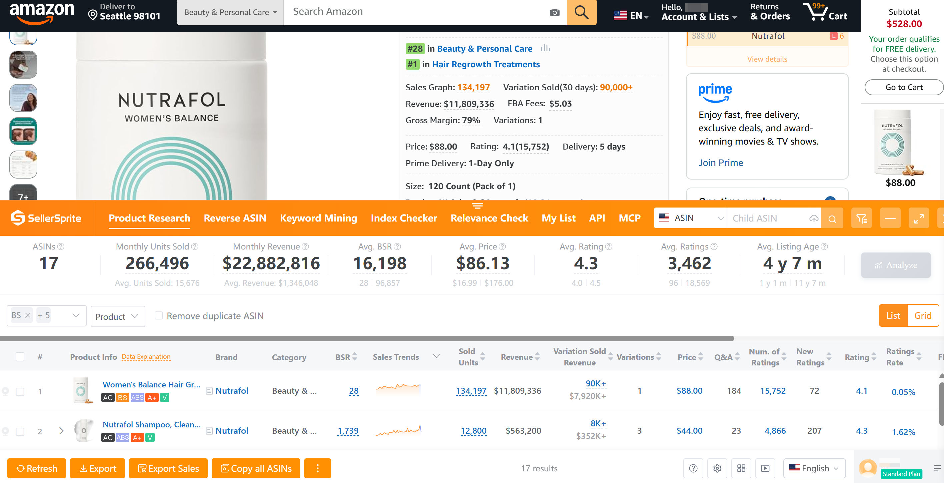This screenshot has height=483, width=944.
Task: Open the ASIN marketplace dropdown
Action: pyautogui.click(x=690, y=218)
